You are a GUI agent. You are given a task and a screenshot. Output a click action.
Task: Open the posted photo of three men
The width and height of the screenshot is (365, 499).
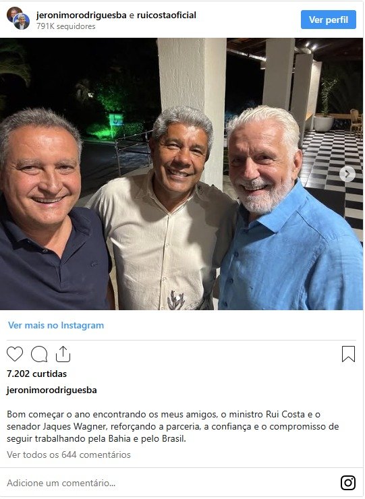coord(181,174)
